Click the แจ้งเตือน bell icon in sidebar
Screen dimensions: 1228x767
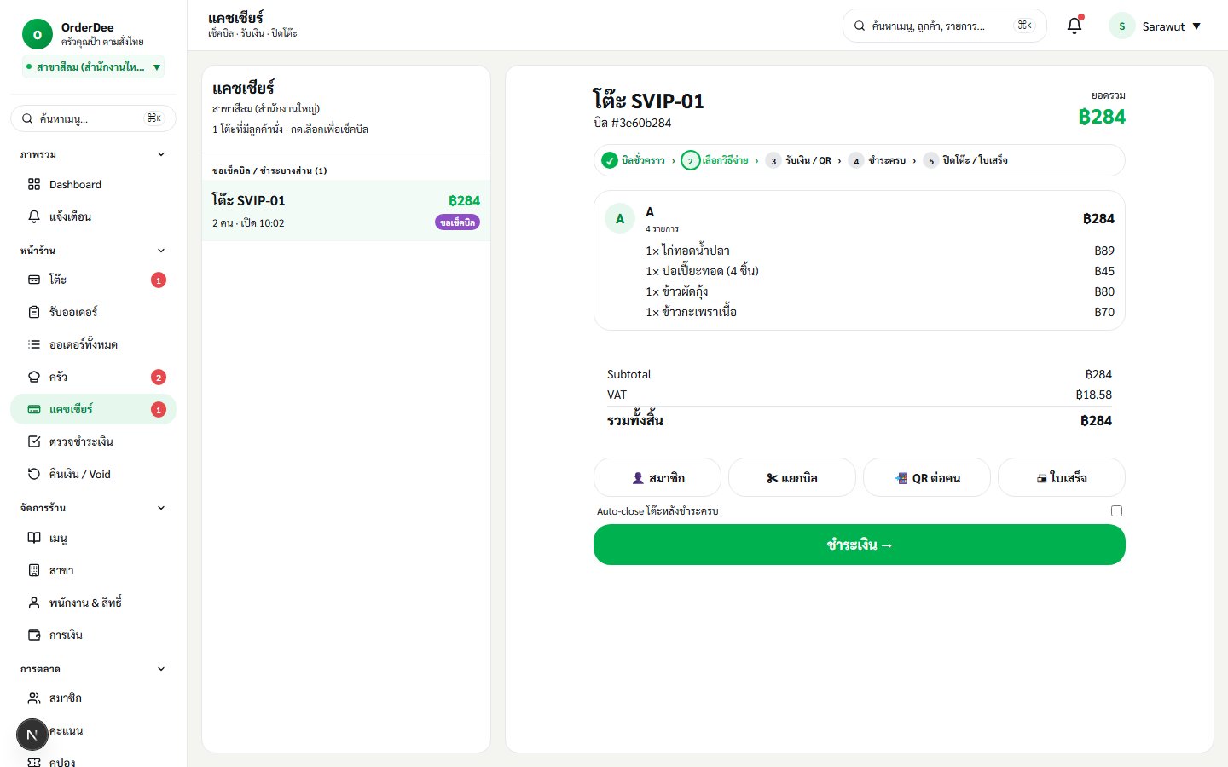pos(34,216)
